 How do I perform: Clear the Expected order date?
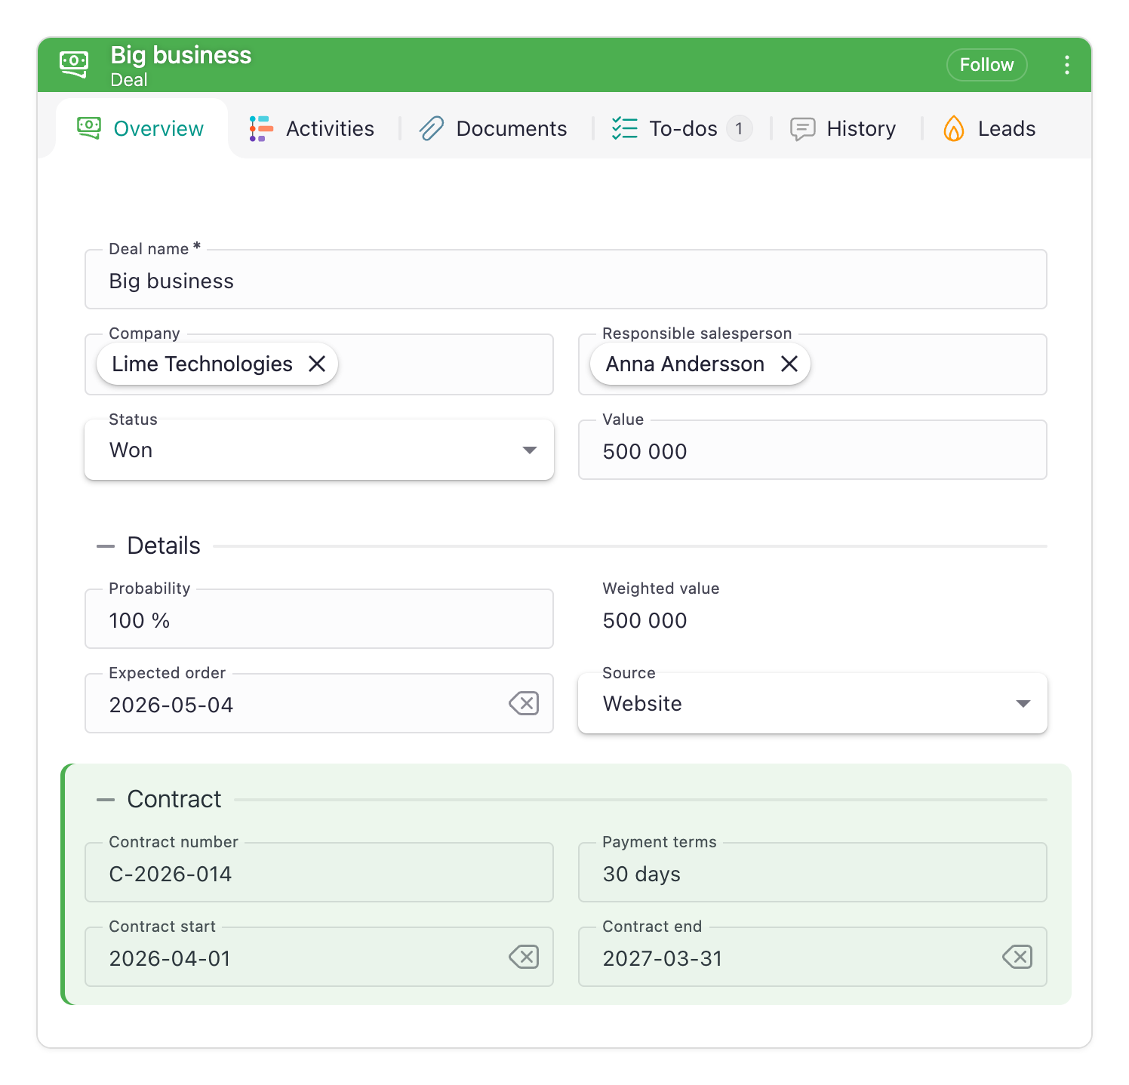pyautogui.click(x=524, y=704)
